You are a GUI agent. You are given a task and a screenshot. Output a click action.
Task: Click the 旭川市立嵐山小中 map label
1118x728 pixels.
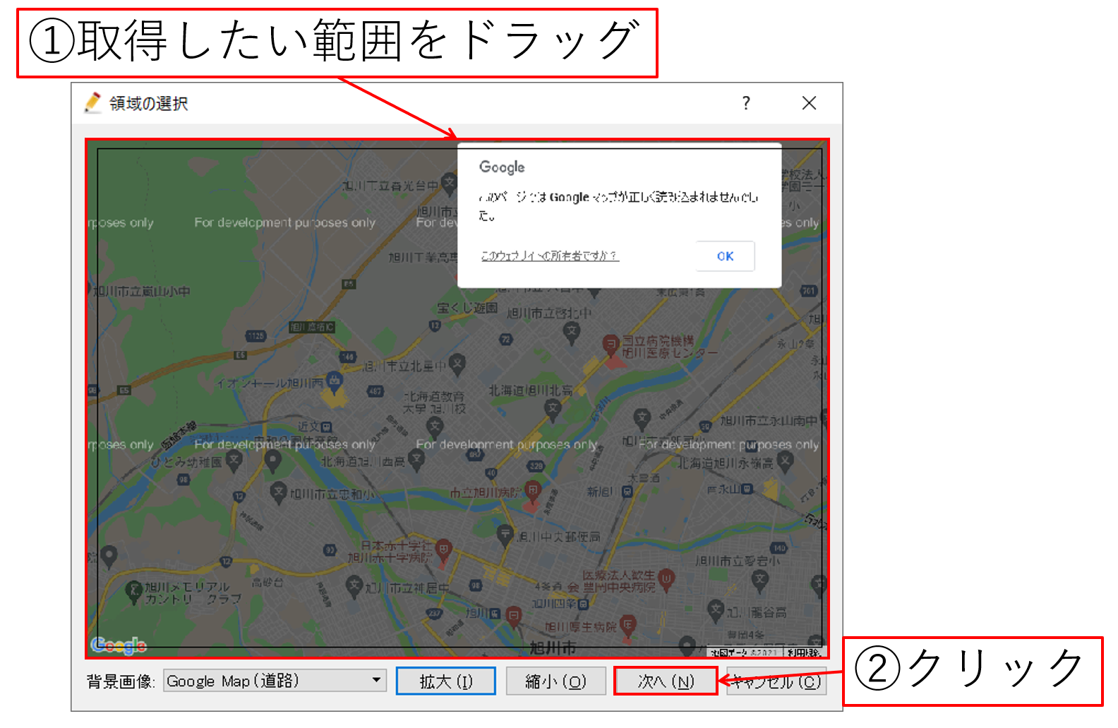click(x=143, y=291)
